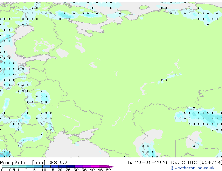Click the 'Tu 20-01-2026' date text
The image size is (222, 171).
147,163
